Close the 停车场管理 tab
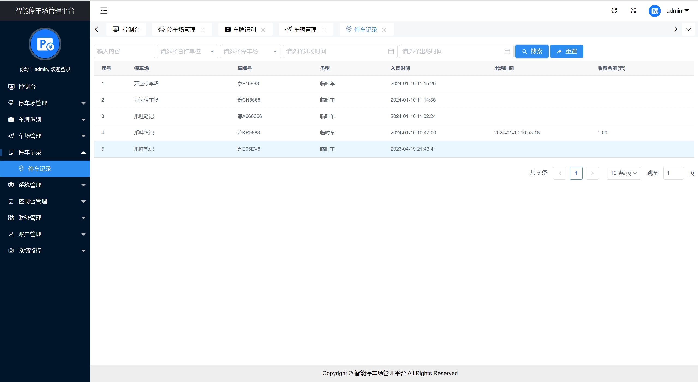698x382 pixels. pyautogui.click(x=202, y=30)
